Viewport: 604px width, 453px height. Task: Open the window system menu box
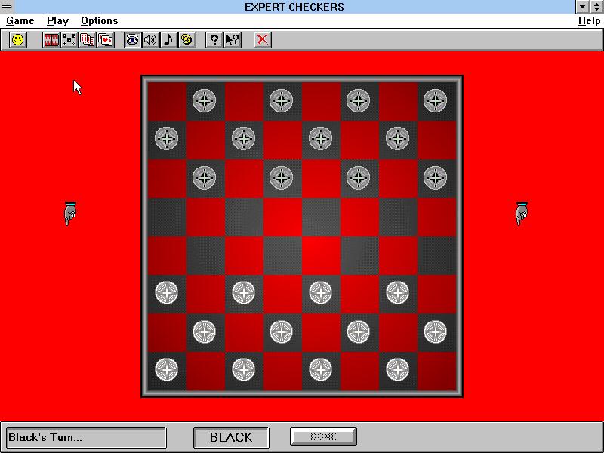pyautogui.click(x=7, y=7)
